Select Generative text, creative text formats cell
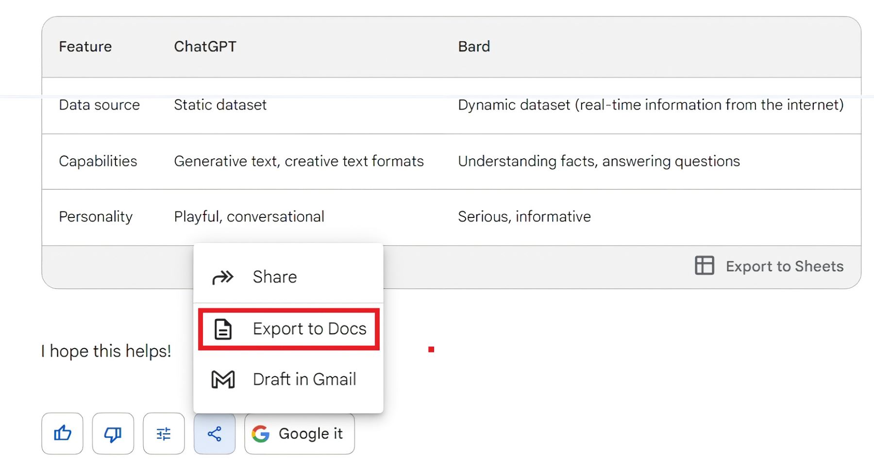874x466 pixels. point(299,161)
